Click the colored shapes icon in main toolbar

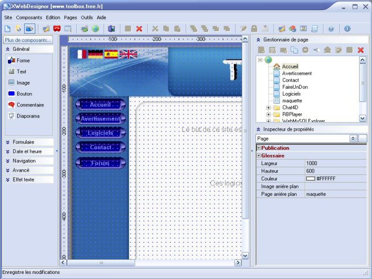292,29
